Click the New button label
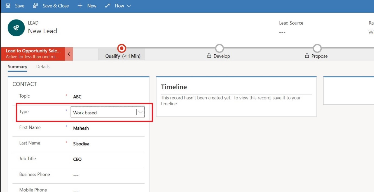Screen dimensions: 374x192 coord(92,6)
